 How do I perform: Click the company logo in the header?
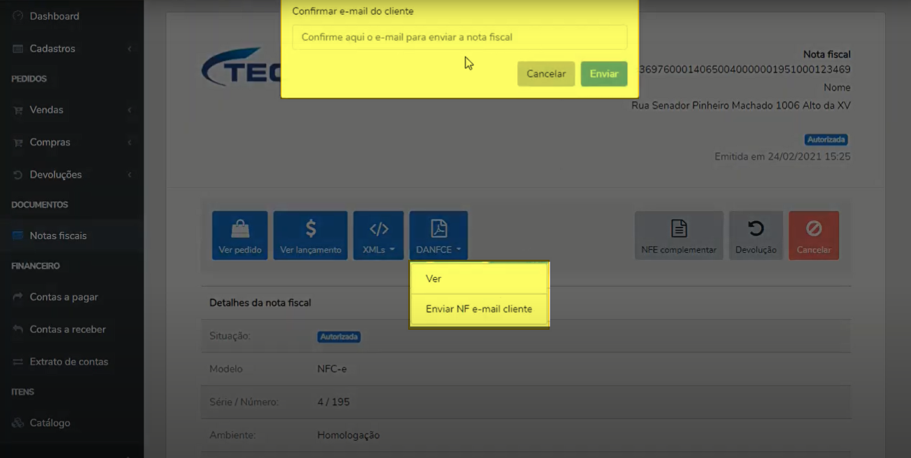coord(240,67)
